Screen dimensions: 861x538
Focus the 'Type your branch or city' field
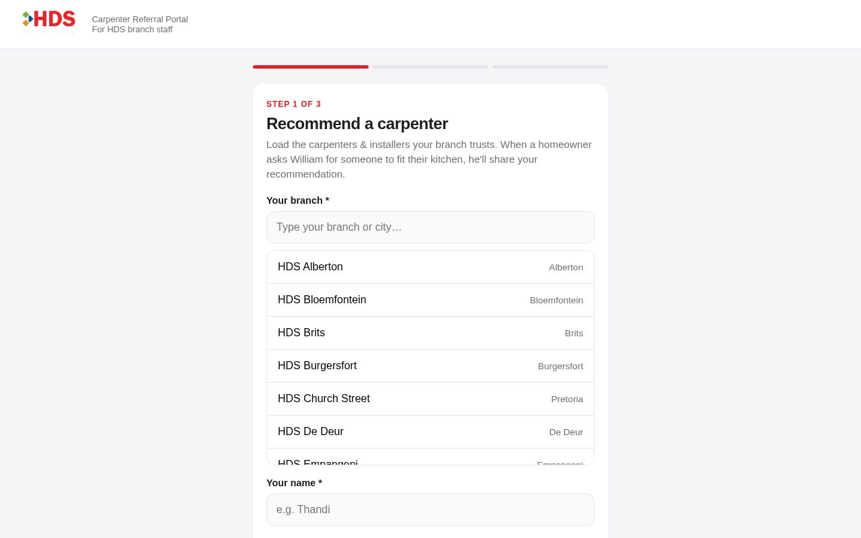pyautogui.click(x=430, y=227)
